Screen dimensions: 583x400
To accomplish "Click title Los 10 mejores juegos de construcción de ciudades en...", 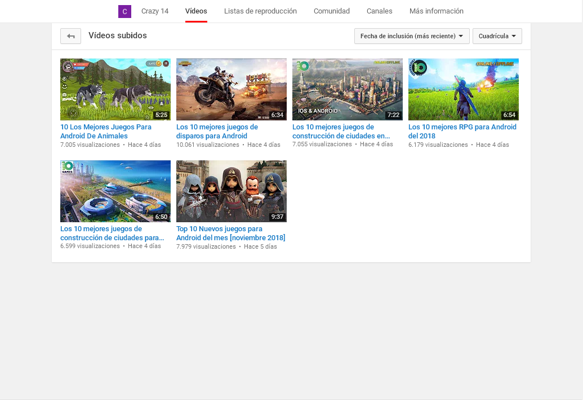I will point(341,132).
